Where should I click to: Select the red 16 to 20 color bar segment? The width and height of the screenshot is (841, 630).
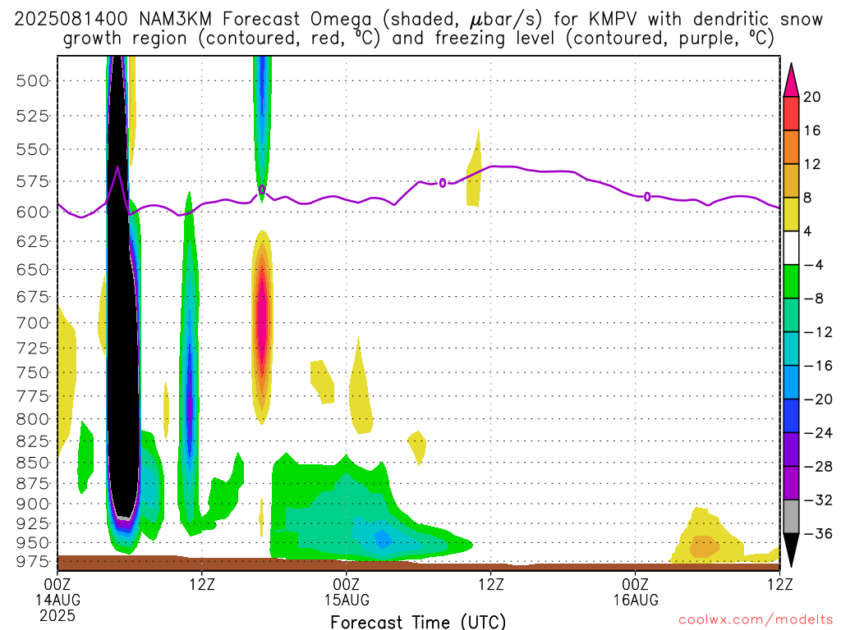click(x=791, y=113)
